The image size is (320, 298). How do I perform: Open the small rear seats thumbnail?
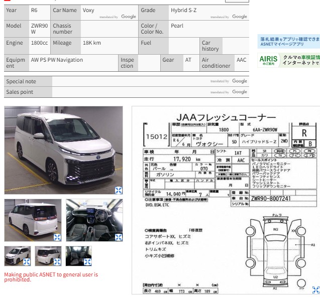tap(78, 256)
